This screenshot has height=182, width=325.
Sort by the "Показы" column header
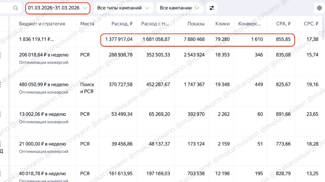click(x=196, y=24)
